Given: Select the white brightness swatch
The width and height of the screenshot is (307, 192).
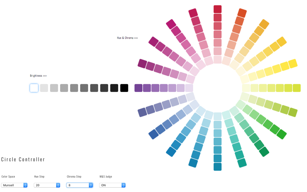Looking at the screenshot, I should click(x=34, y=88).
